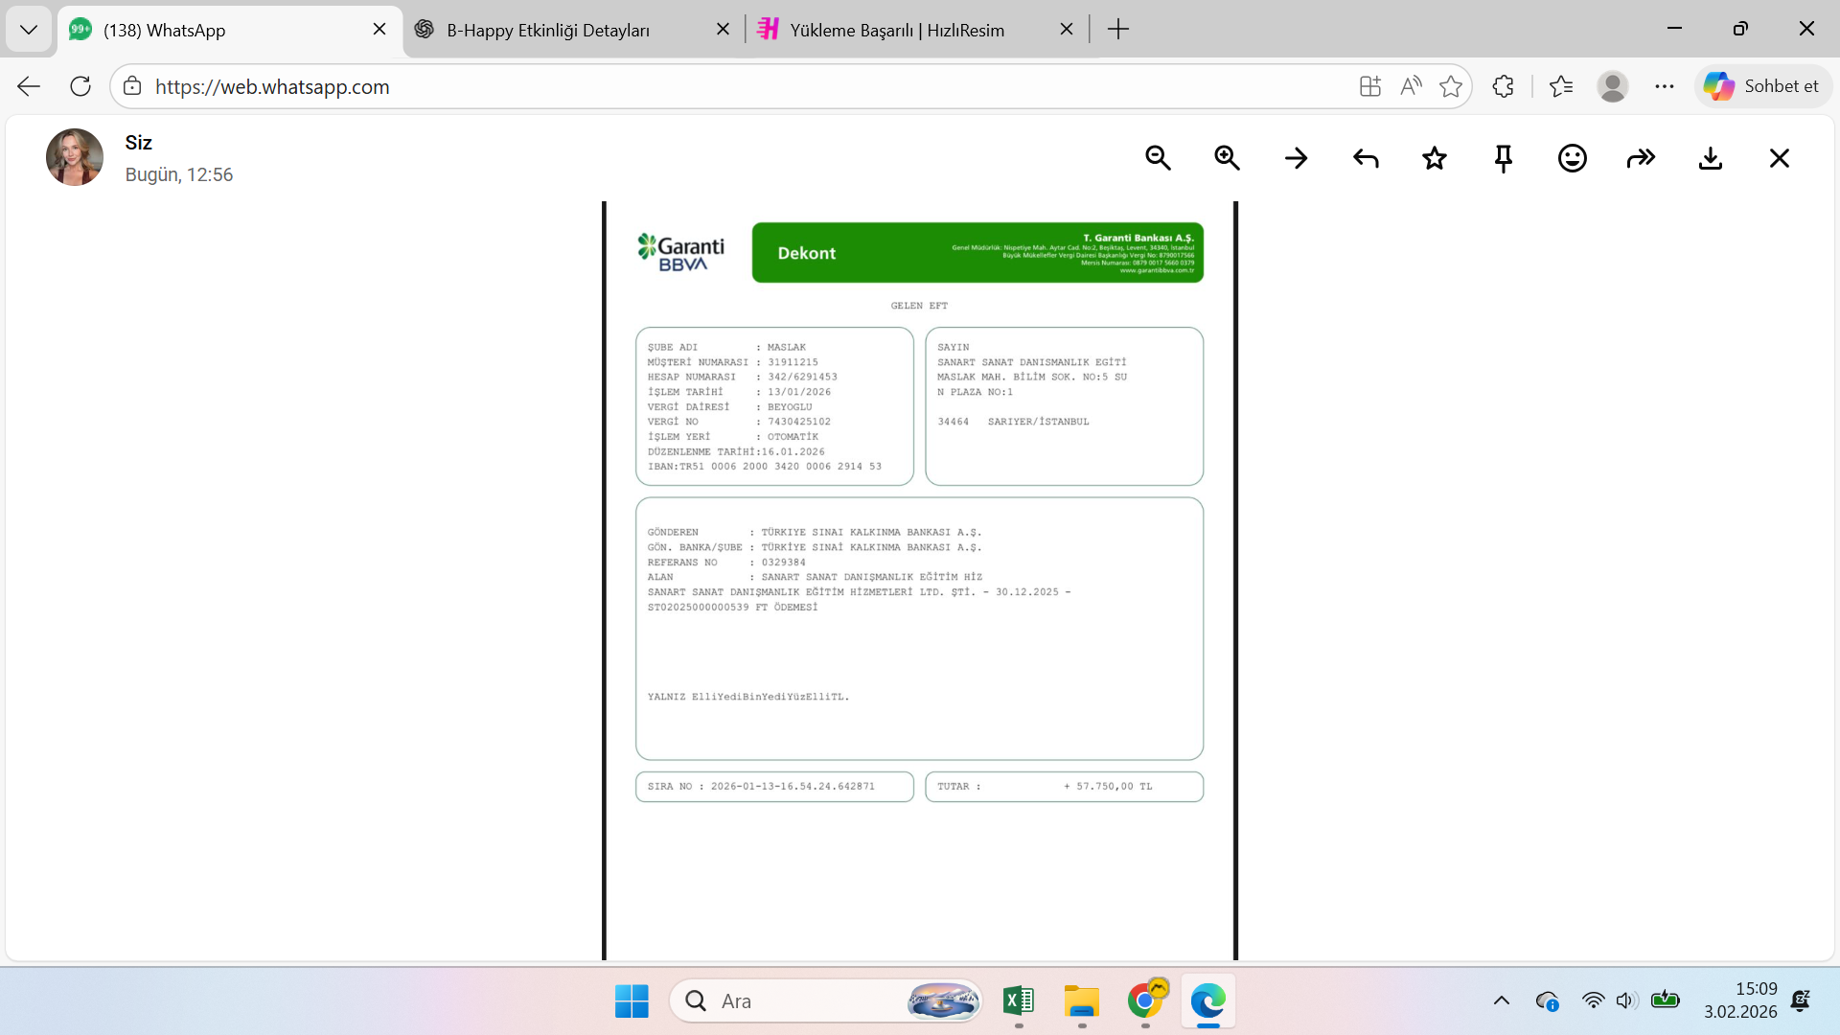Open the Garanti Dekont receipt image
Screen dimensions: 1840x1035
[920, 581]
